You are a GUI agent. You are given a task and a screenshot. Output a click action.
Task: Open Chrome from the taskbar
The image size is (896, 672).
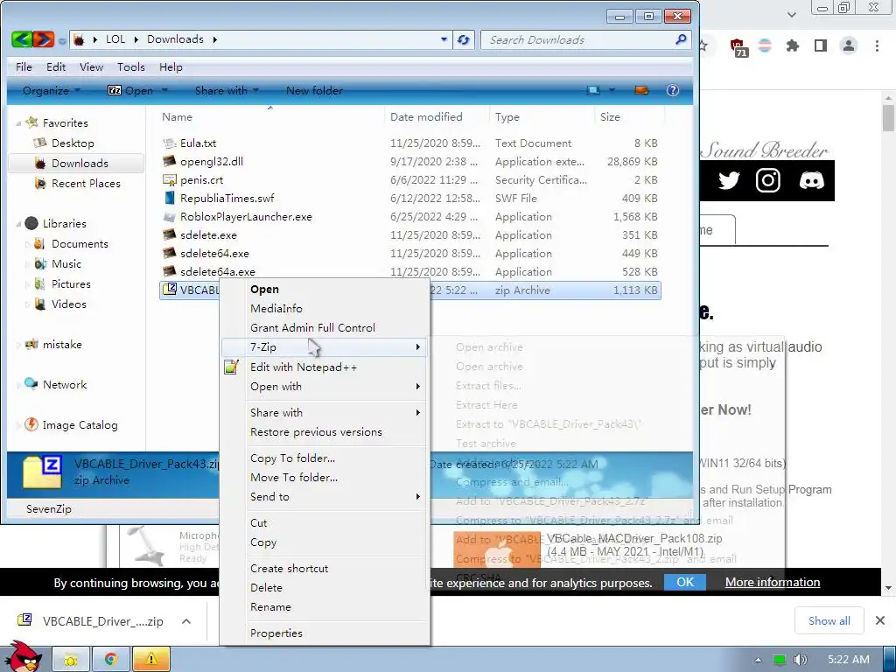(111, 660)
